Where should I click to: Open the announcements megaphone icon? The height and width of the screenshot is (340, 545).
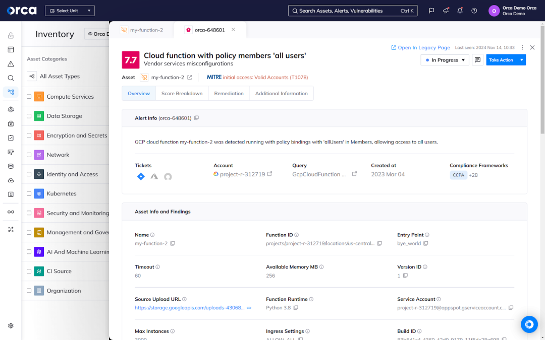[446, 11]
